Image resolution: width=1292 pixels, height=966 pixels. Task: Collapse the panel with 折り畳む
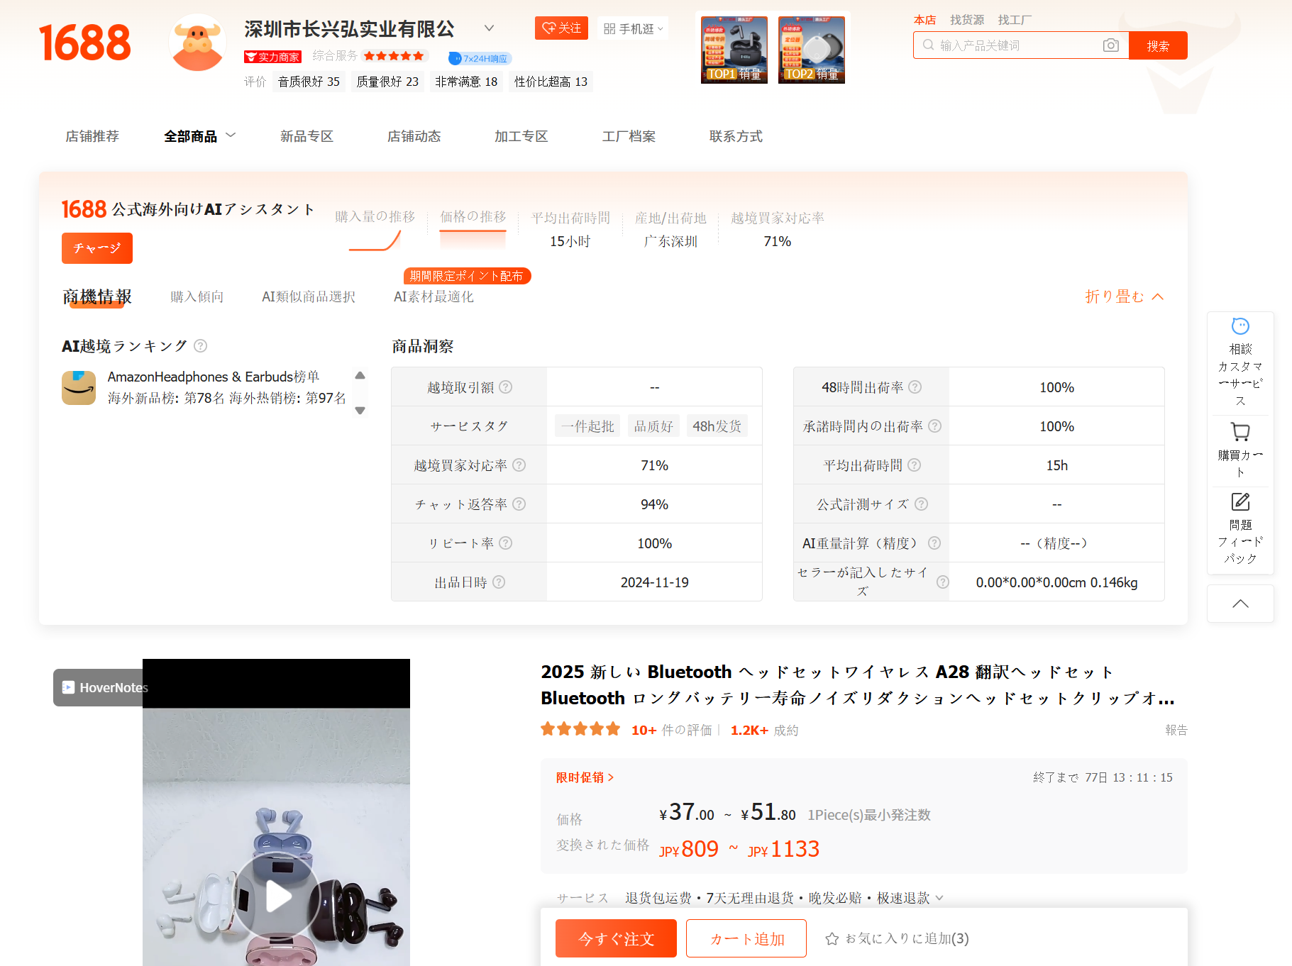[x=1124, y=296]
